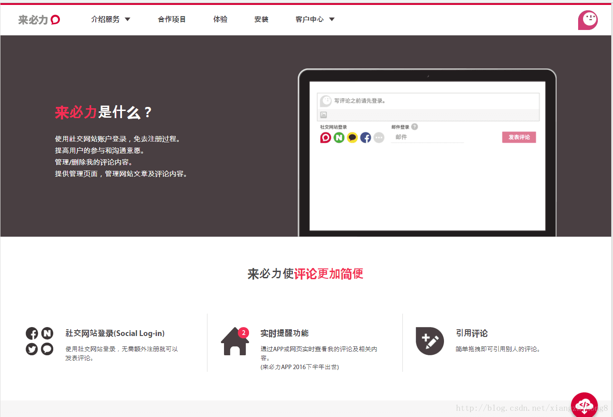Screen dimensions: 613x417
Task: Click the 引用评论 heading
Action: [472, 333]
